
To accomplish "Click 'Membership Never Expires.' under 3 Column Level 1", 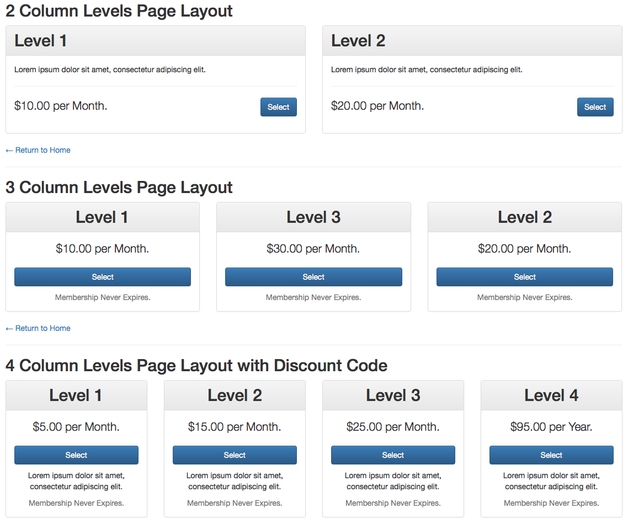I will pos(103,297).
